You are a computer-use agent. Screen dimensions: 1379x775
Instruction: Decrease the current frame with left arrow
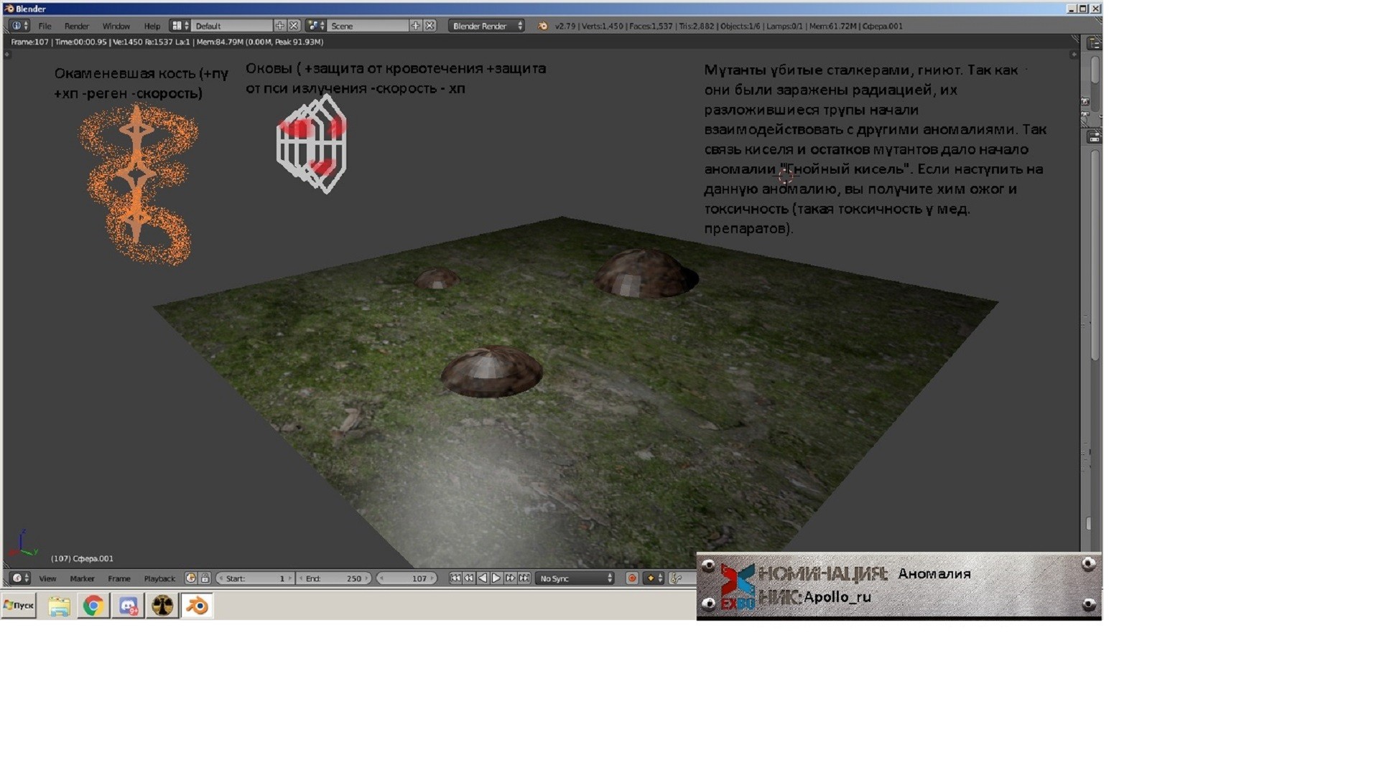[381, 578]
